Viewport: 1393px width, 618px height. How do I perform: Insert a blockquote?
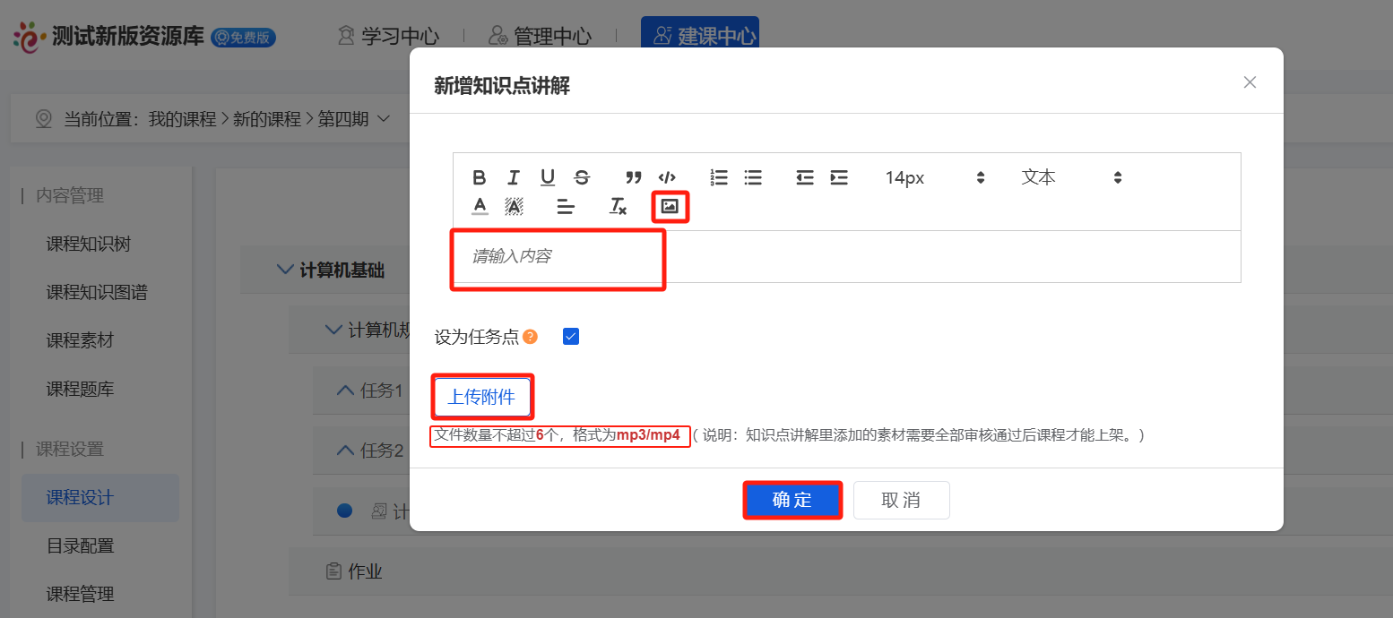pos(633,177)
